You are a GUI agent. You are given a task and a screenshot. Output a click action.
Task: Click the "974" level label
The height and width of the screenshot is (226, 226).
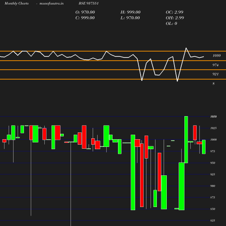click(x=216, y=65)
